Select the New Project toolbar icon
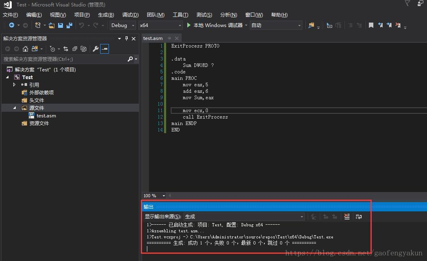 tap(38, 25)
